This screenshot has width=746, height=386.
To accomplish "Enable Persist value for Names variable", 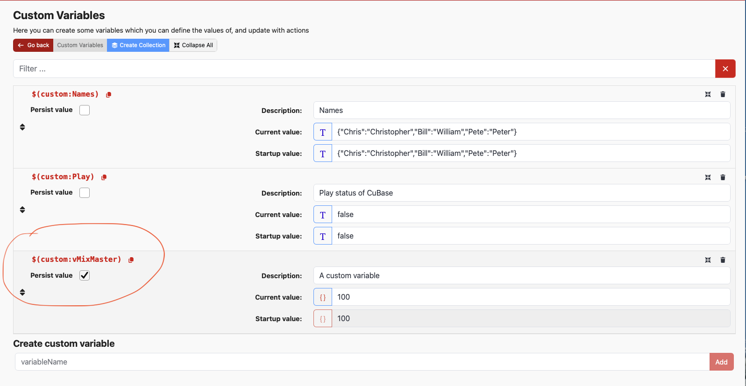I will click(85, 110).
